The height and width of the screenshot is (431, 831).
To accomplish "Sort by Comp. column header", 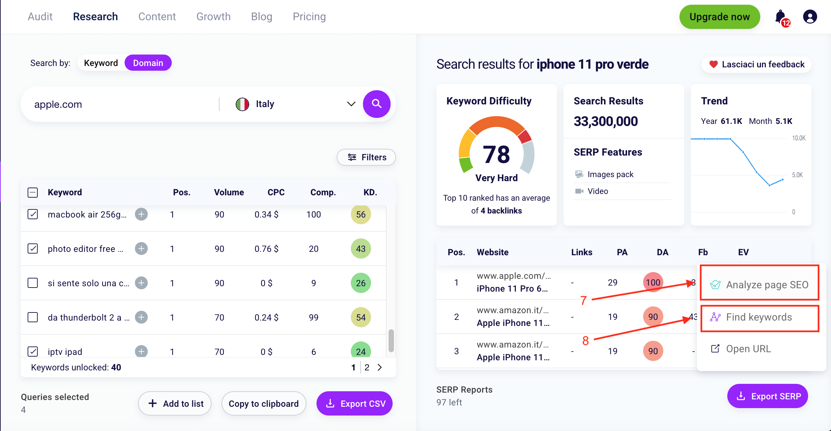I will click(323, 192).
